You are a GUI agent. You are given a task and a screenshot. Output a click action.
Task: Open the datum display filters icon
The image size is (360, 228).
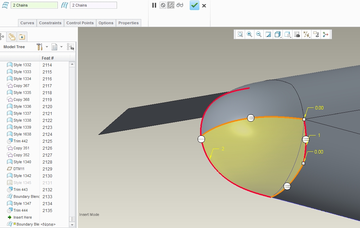pos(306,34)
